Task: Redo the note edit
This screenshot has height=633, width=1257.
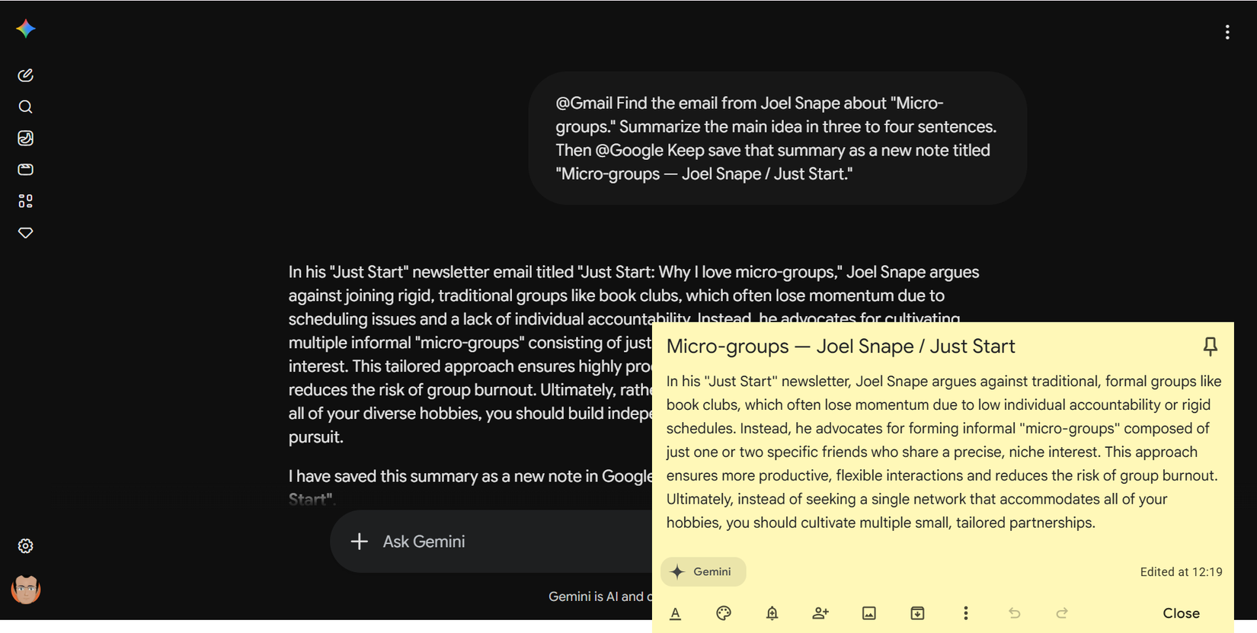Action: (x=1062, y=613)
